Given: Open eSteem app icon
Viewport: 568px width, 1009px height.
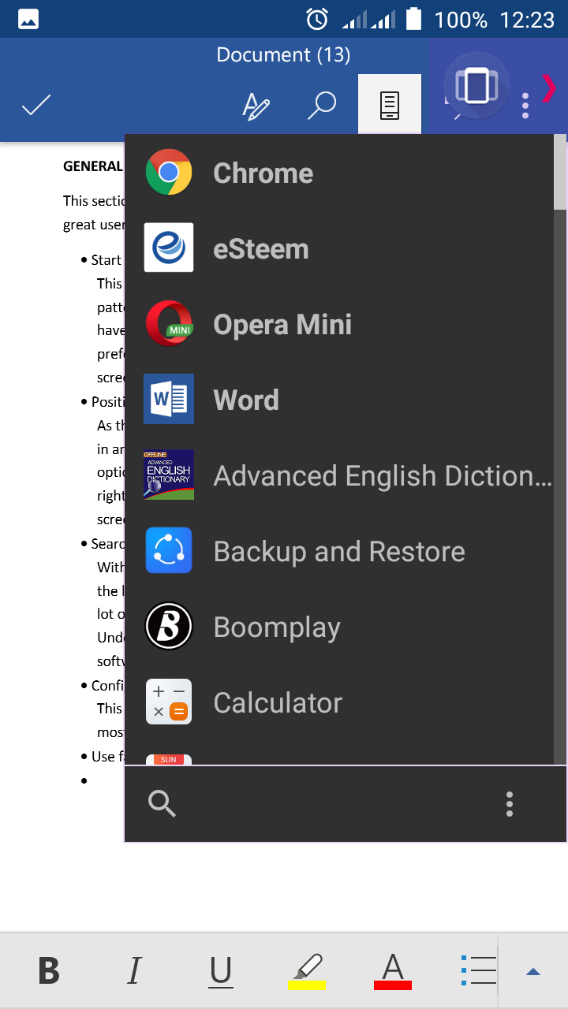Looking at the screenshot, I should click(169, 248).
